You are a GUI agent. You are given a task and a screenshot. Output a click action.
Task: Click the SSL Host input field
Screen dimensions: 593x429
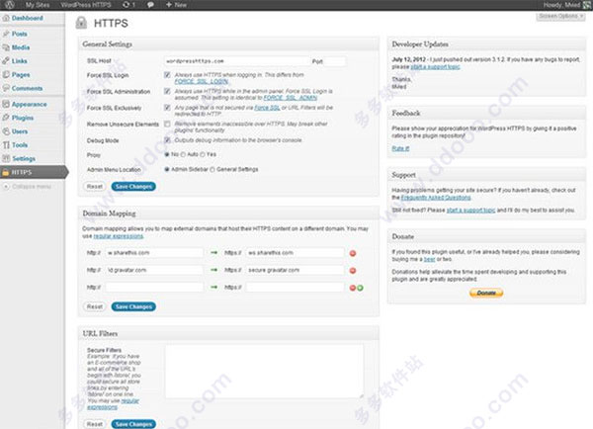click(x=237, y=61)
